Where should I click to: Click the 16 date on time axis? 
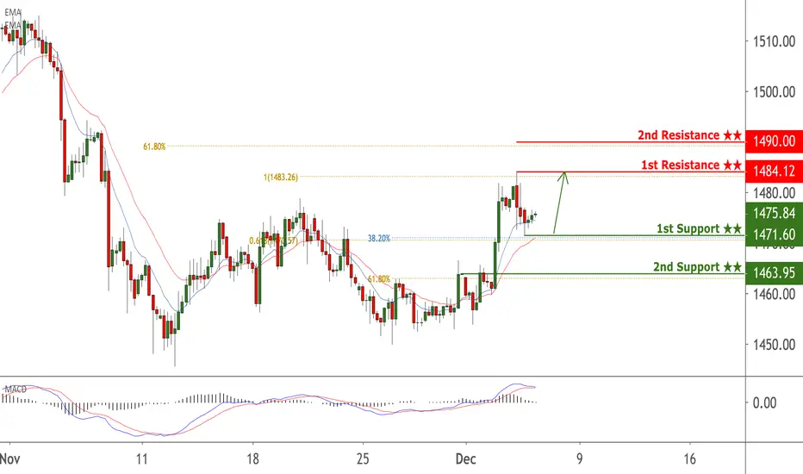(x=689, y=458)
